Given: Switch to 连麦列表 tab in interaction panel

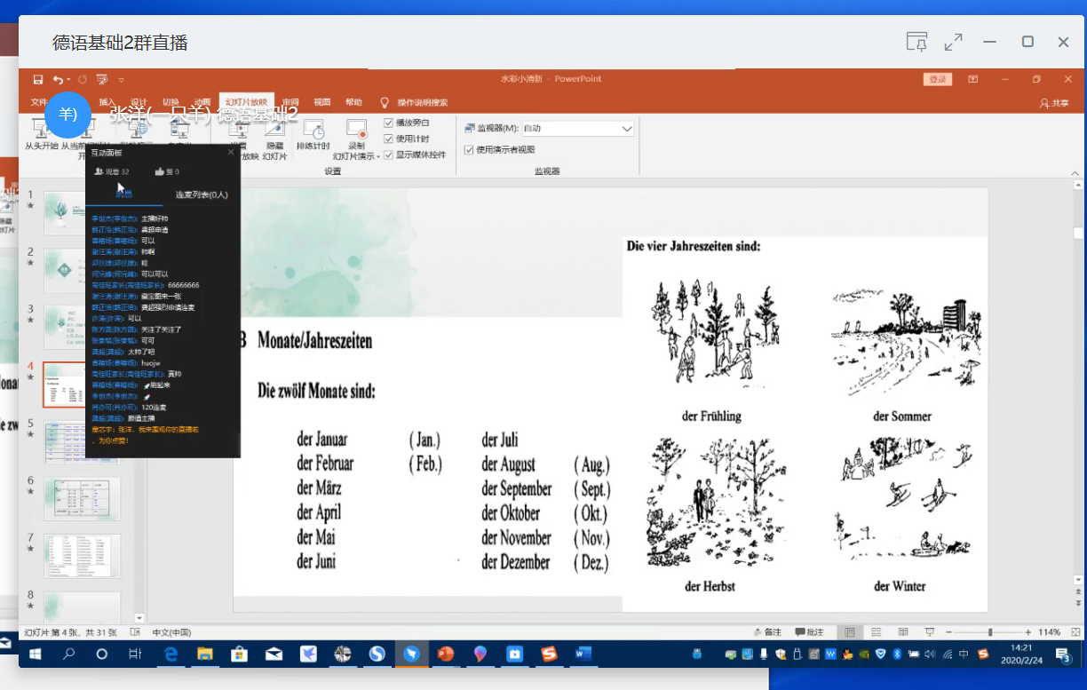Looking at the screenshot, I should [202, 194].
